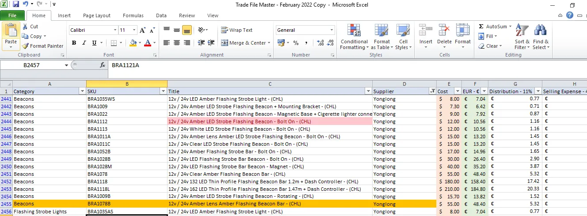
Task: Toggle Wrap Text
Action: [x=237, y=30]
